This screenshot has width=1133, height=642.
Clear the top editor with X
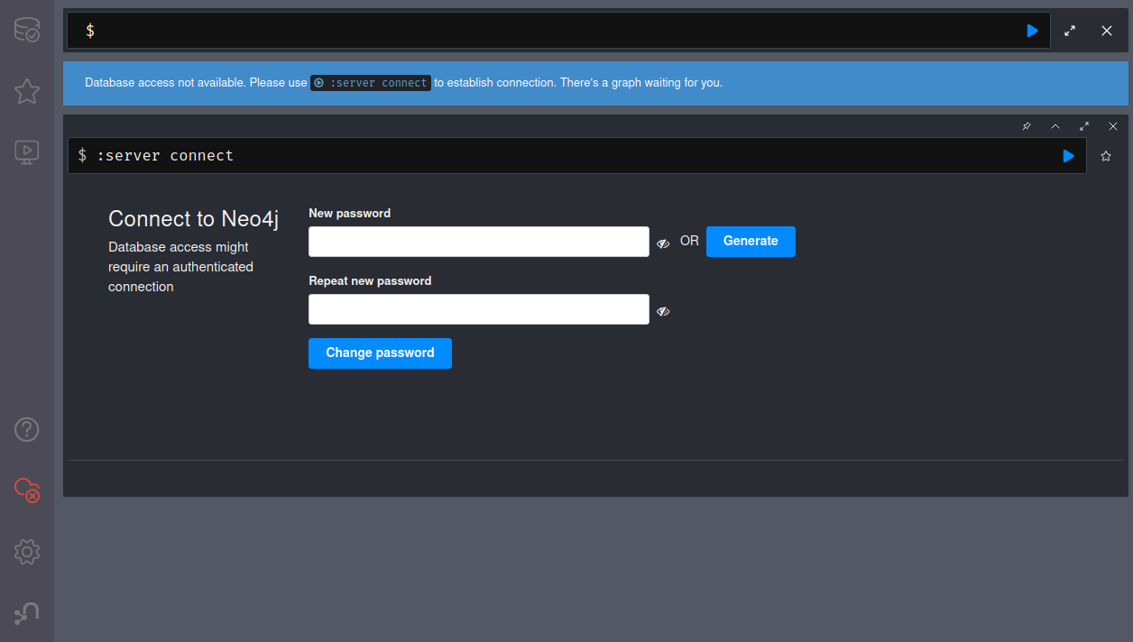(1107, 31)
